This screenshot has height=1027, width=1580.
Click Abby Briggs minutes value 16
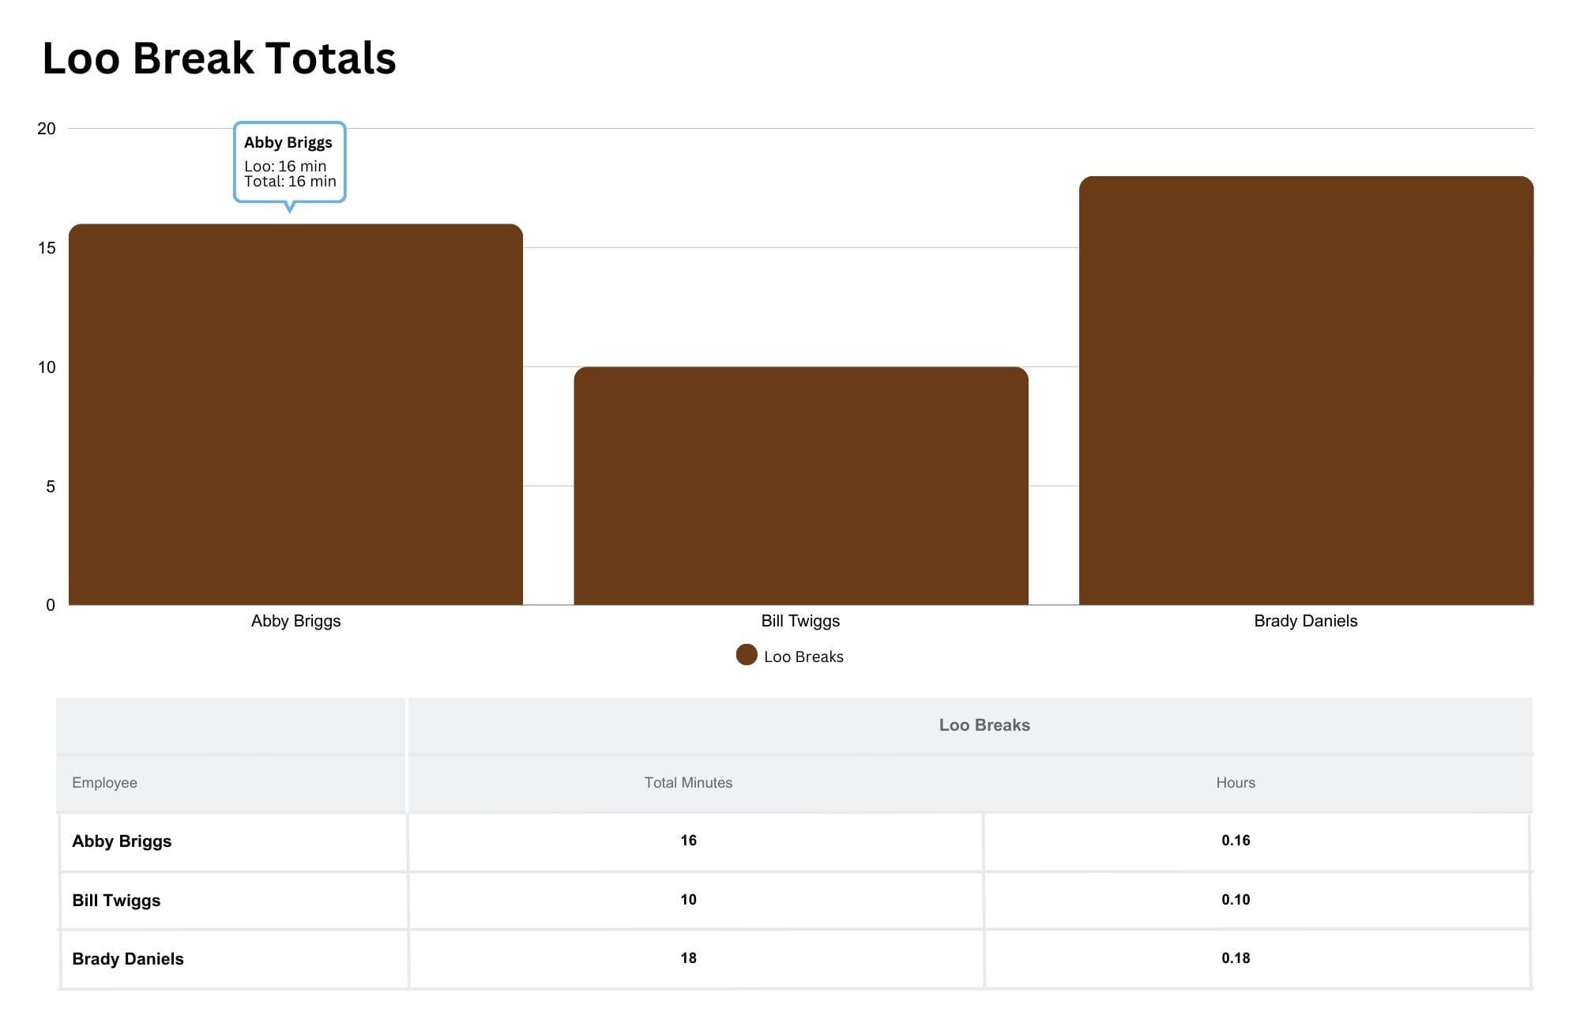click(x=688, y=841)
